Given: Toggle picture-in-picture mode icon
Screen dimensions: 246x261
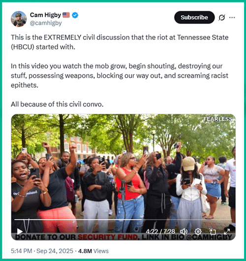Looking at the screenshot, I should [213, 231].
